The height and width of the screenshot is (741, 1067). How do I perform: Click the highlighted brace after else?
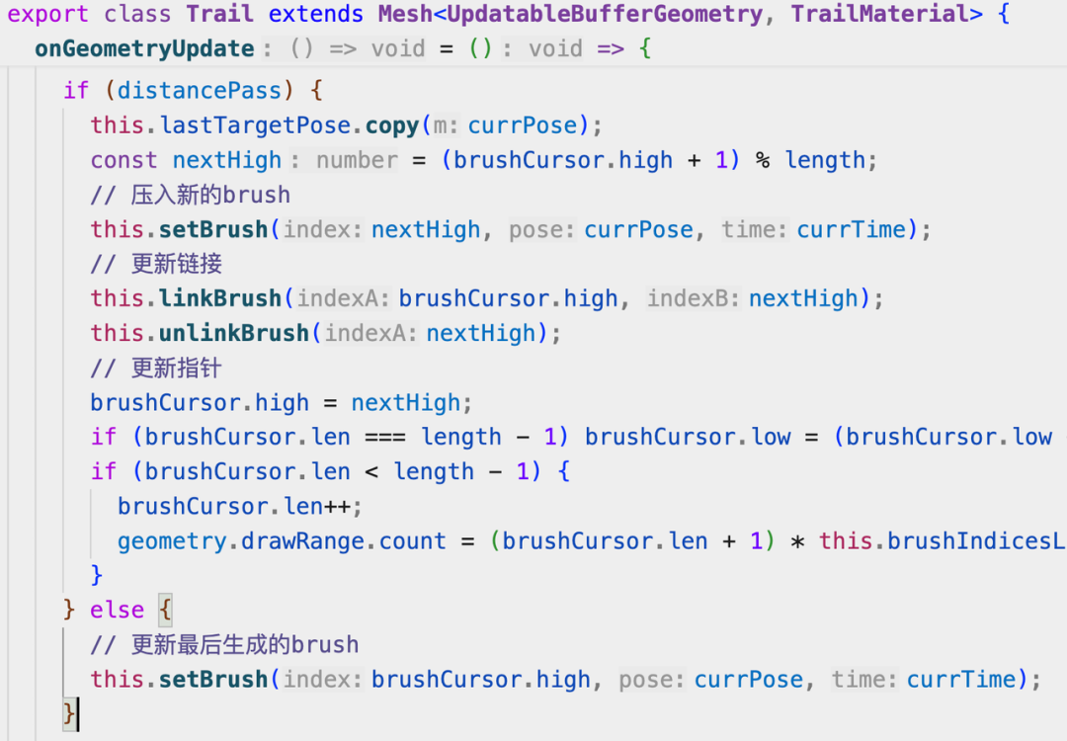pos(165,610)
